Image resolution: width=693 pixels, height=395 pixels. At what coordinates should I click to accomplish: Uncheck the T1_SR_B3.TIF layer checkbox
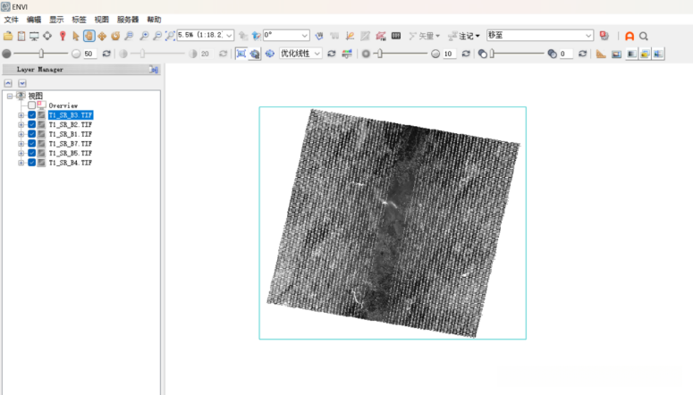[x=31, y=115]
